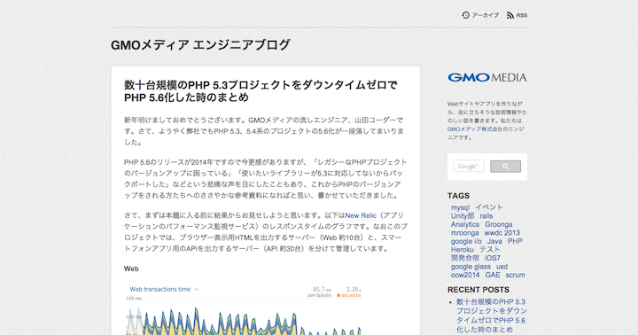Select the google glass tag

[x=471, y=267]
